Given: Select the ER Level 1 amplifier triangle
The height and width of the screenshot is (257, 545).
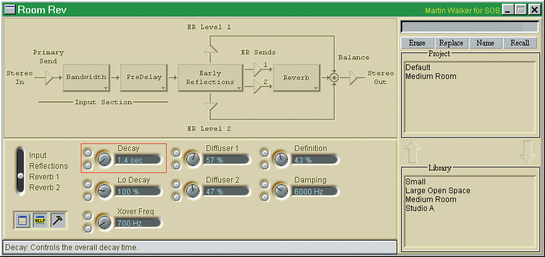Looking at the screenshot, I should point(210,46).
